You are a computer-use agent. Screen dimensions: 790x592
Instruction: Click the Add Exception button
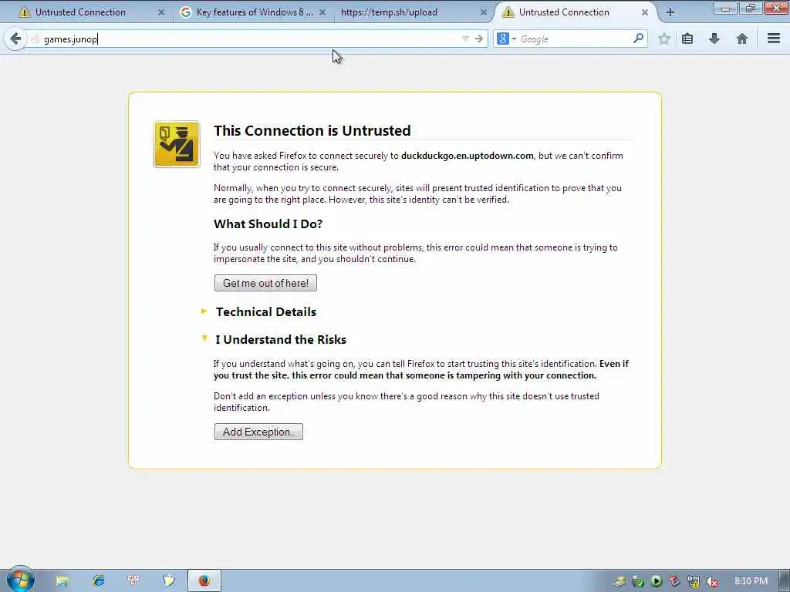(258, 432)
